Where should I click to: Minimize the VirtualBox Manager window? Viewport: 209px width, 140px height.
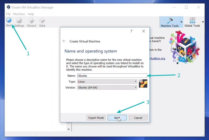174,7
